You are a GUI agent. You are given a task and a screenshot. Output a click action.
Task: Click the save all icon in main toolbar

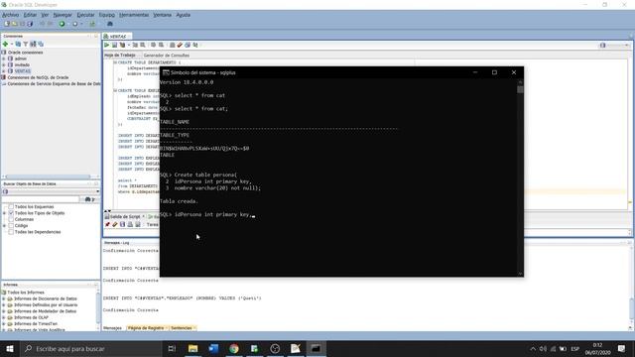(x=30, y=24)
